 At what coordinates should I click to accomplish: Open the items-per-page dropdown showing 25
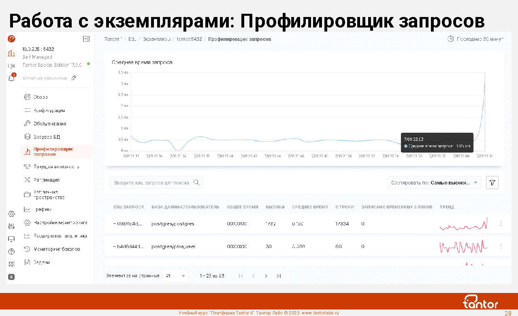(x=175, y=276)
